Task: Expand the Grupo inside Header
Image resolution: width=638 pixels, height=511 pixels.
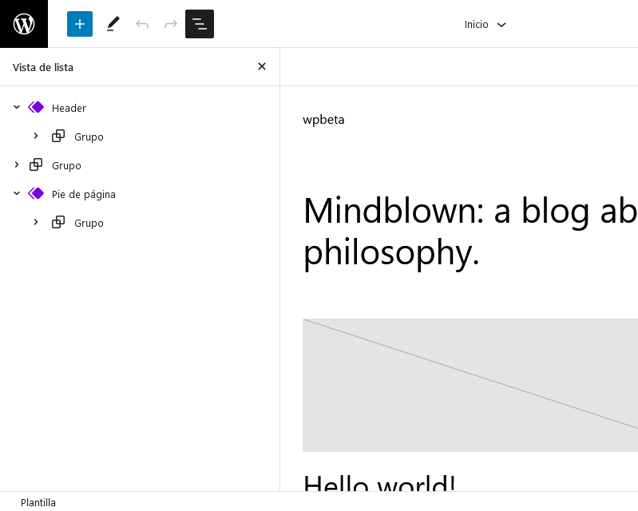Action: point(36,136)
